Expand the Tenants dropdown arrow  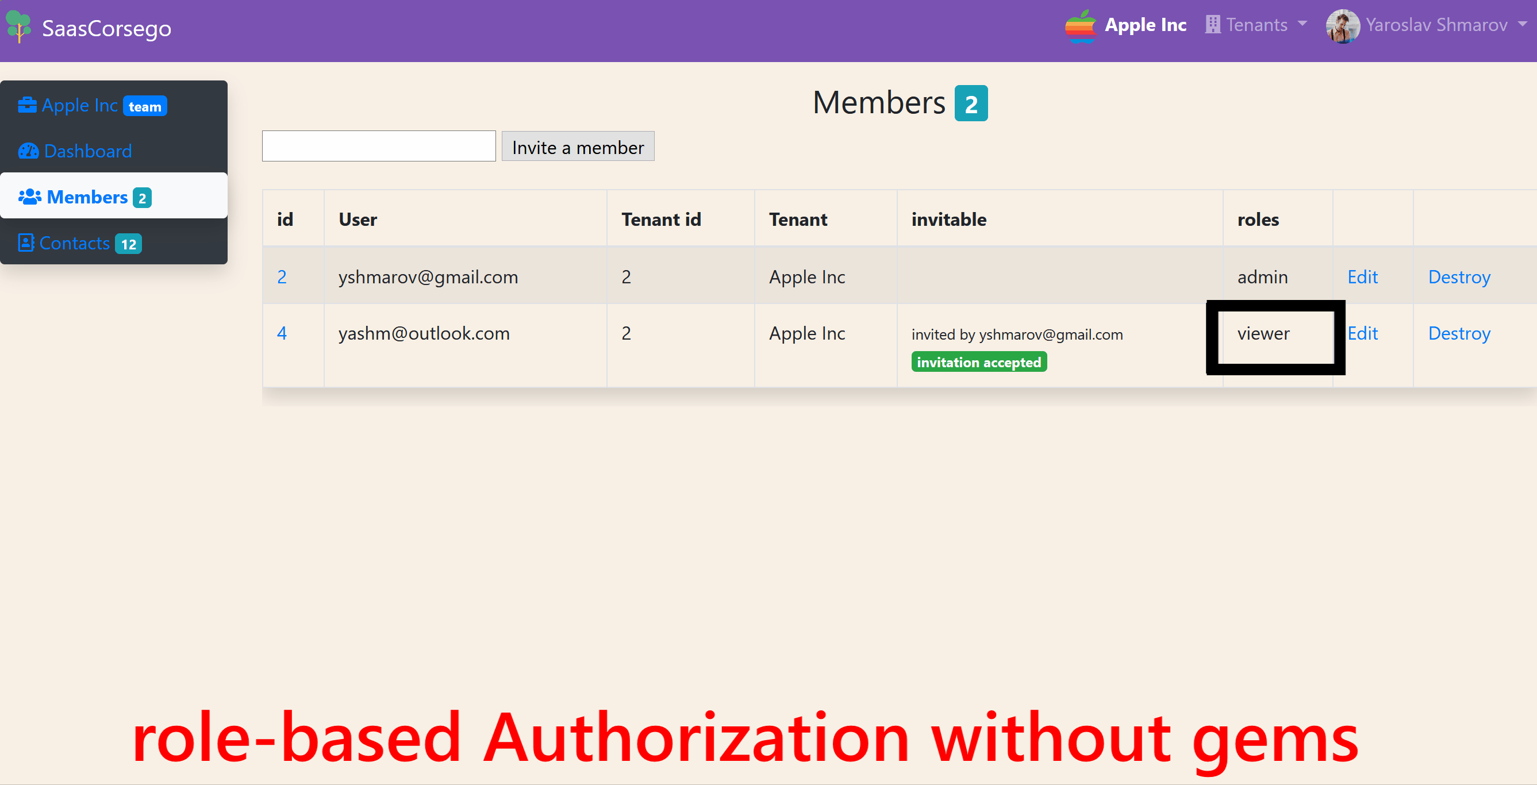click(1302, 25)
